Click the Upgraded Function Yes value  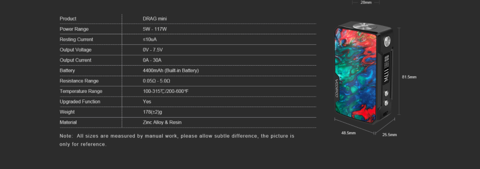point(147,102)
